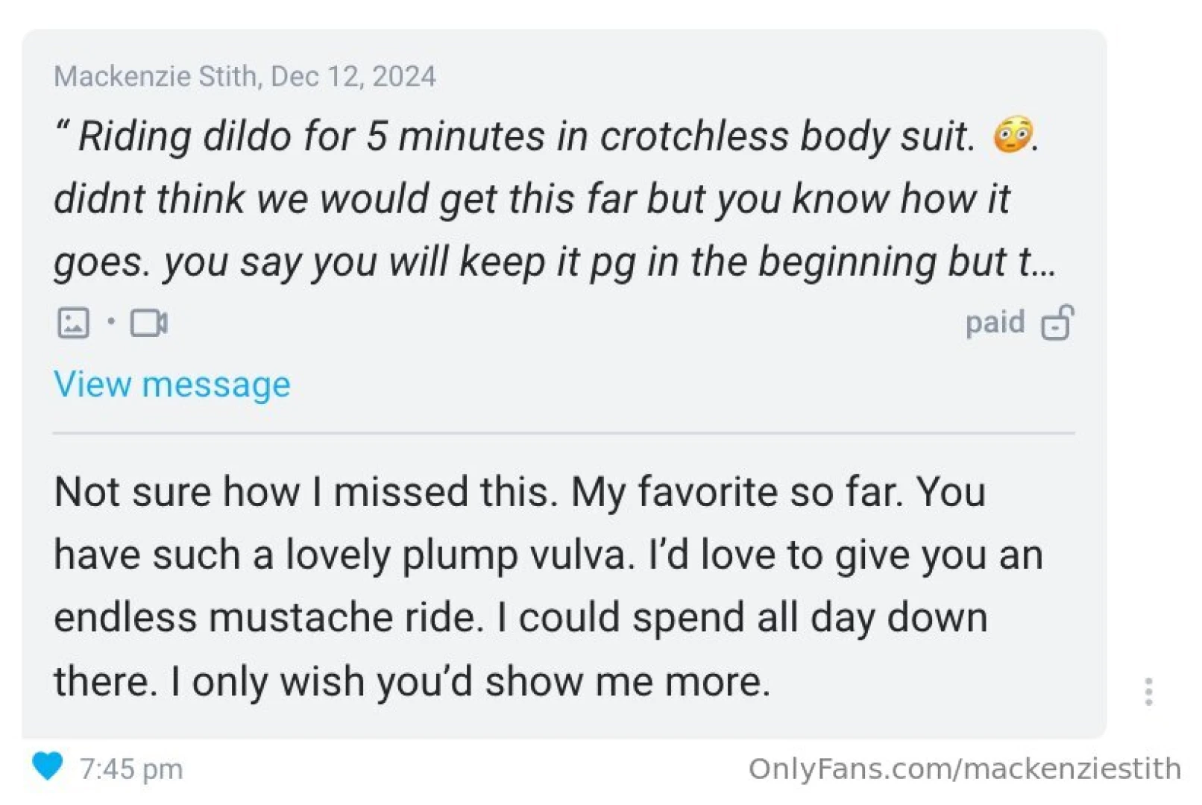This screenshot has height=805, width=1202.
Task: Click the reply starting "Not sure how I missed this"
Action: [520, 493]
